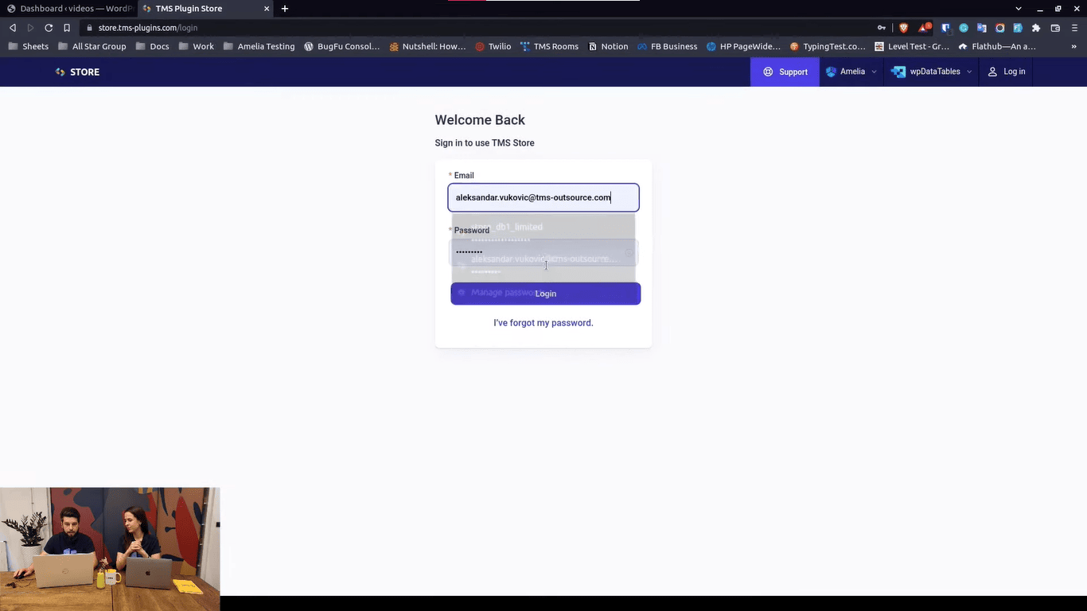This screenshot has width=1087, height=611.
Task: Open the BugFu Console bookmark
Action: pyautogui.click(x=342, y=46)
